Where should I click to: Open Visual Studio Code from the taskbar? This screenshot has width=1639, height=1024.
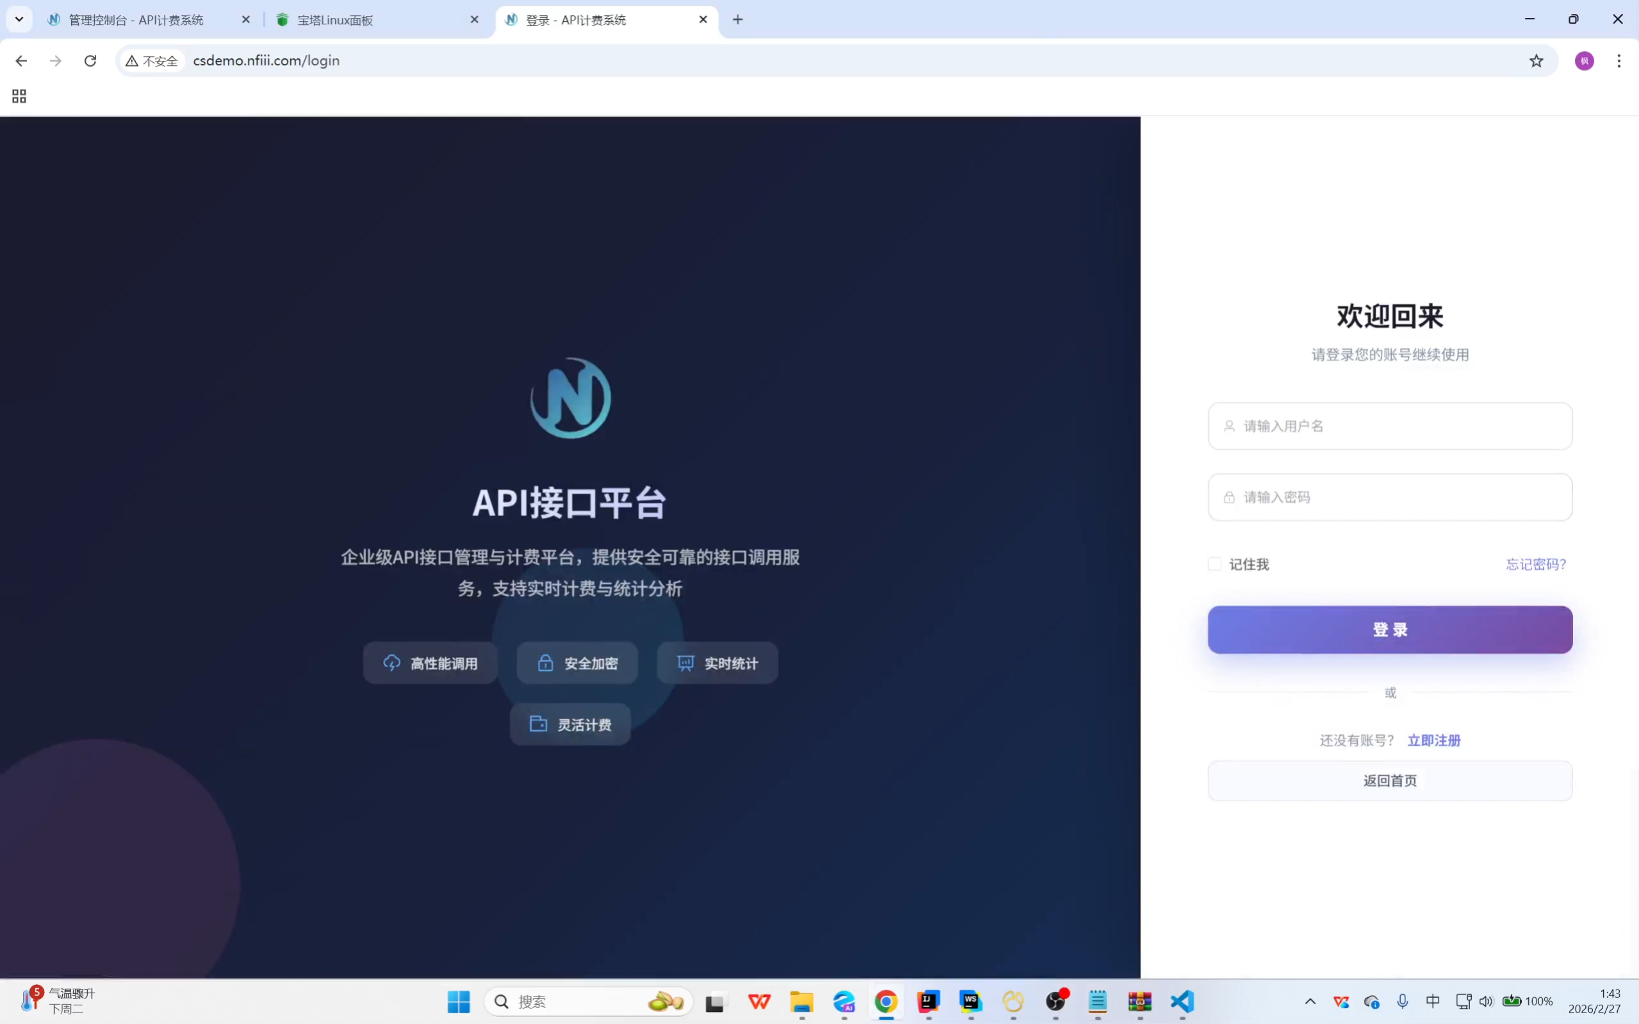tap(1182, 1001)
